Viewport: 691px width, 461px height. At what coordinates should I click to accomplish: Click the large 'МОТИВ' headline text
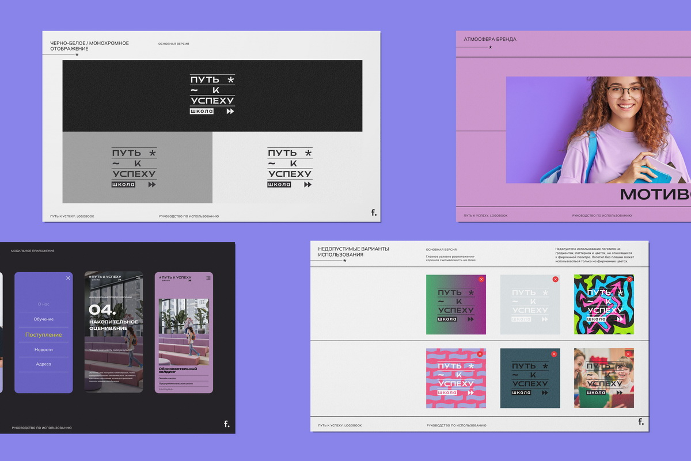655,194
